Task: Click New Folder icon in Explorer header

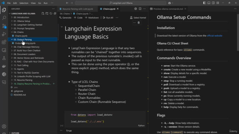Action: (x=47, y=13)
